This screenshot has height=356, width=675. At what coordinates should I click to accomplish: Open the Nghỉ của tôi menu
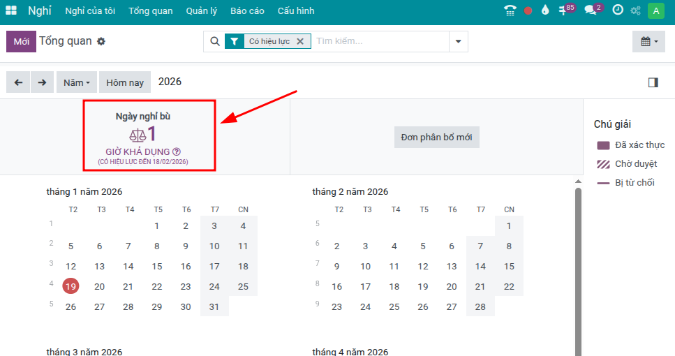[89, 11]
